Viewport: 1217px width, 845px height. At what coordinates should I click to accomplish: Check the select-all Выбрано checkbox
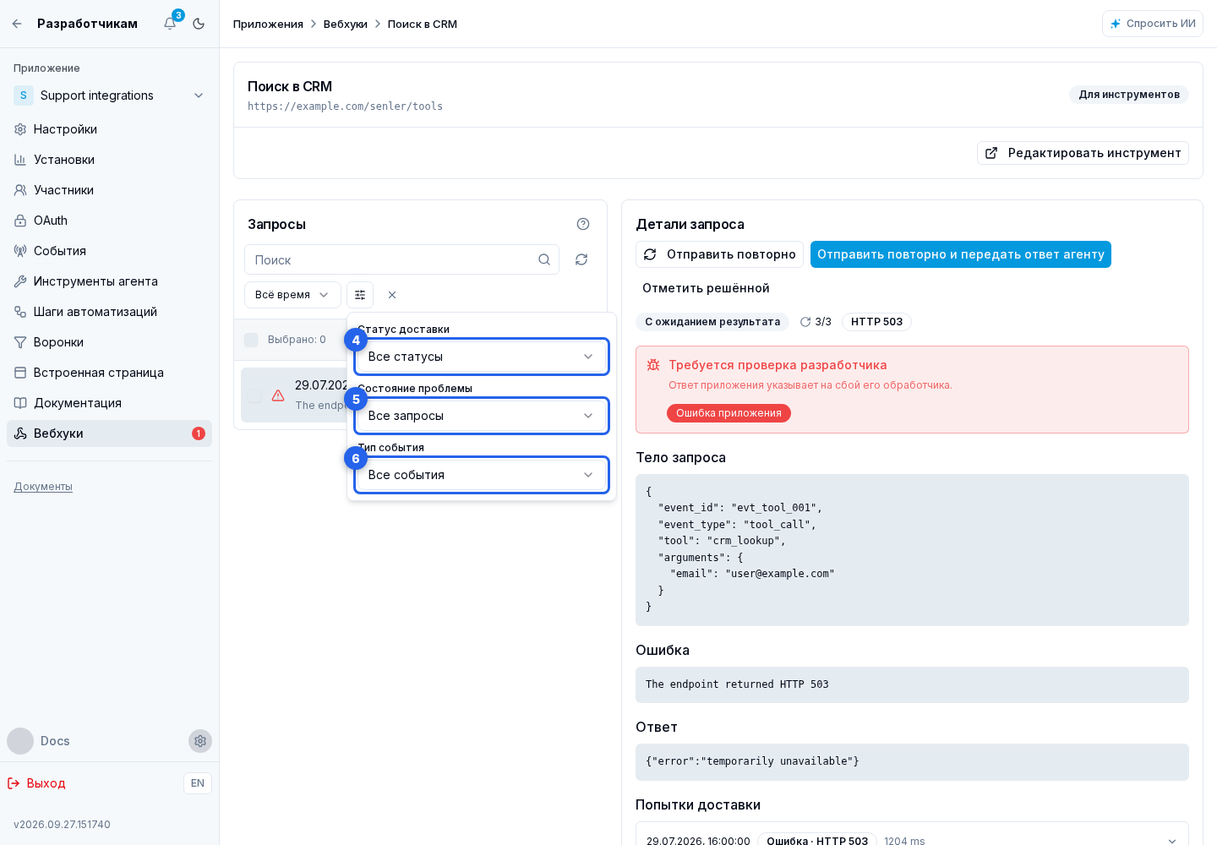click(x=251, y=340)
